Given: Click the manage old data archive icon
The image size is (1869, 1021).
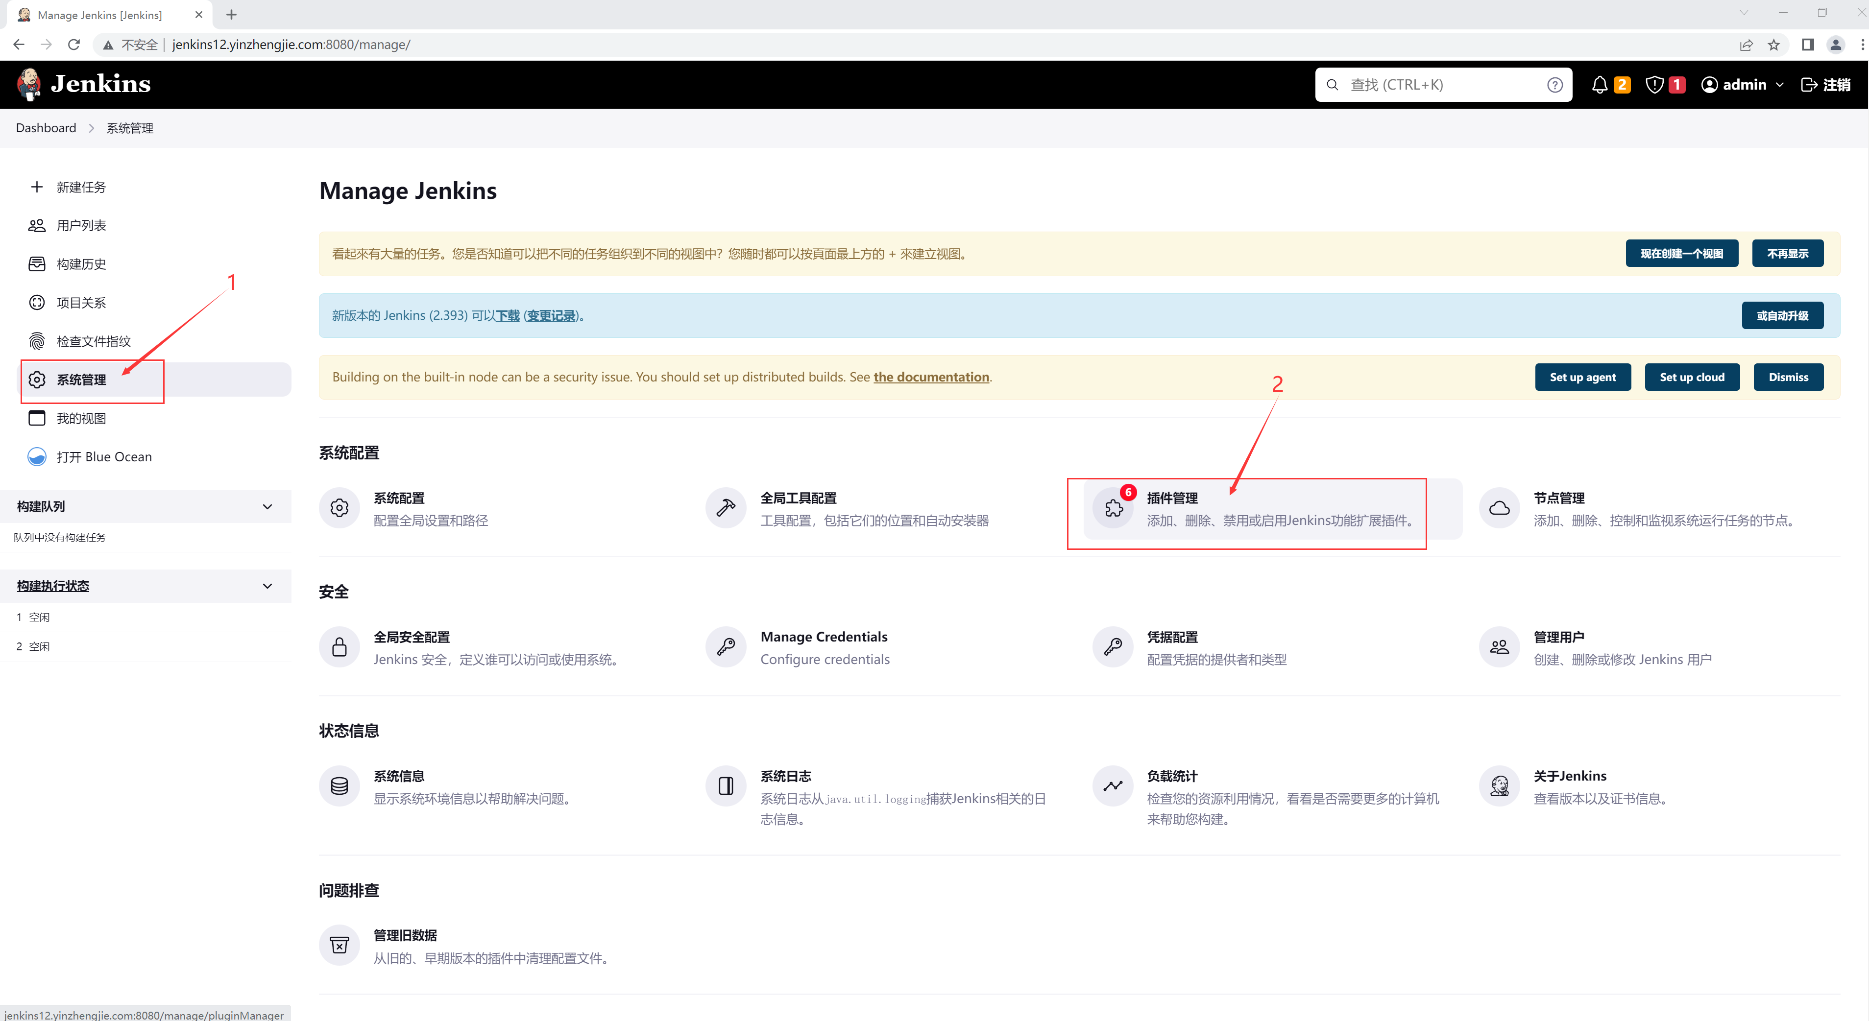Looking at the screenshot, I should [x=339, y=946].
